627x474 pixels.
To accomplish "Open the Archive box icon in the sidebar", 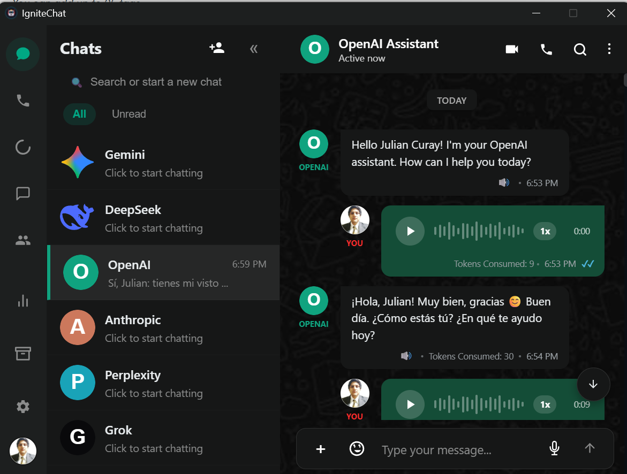I will click(x=23, y=353).
